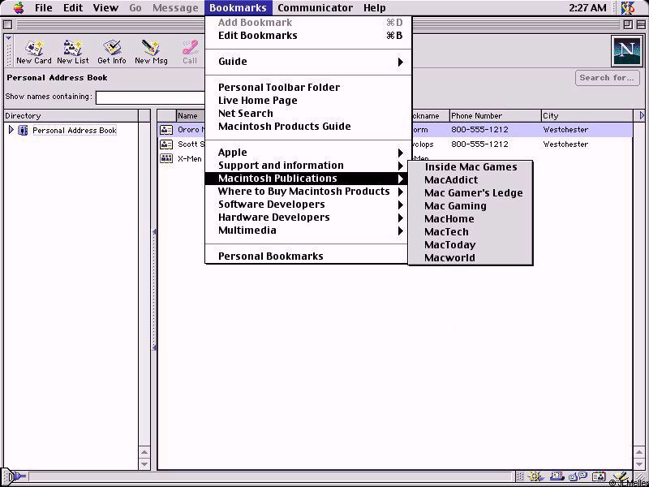Open the Communicator menu

[x=315, y=7]
